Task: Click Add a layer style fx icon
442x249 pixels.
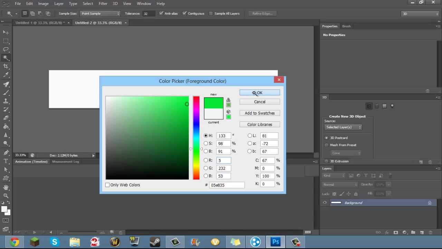Action: (387, 232)
